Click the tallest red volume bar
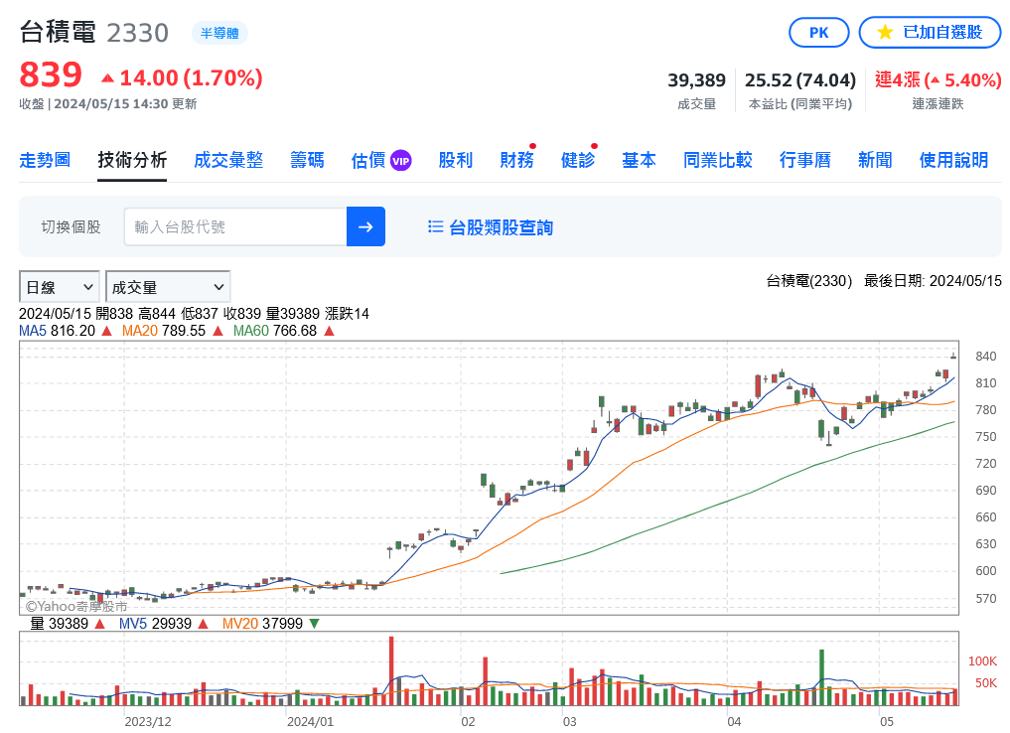 coord(391,670)
